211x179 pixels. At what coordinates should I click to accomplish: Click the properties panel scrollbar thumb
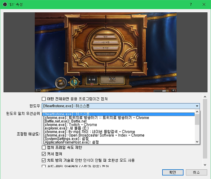(x=205, y=129)
